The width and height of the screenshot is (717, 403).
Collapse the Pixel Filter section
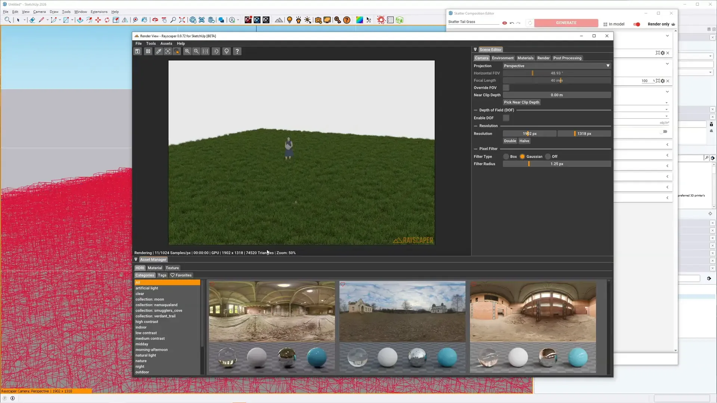click(x=476, y=149)
